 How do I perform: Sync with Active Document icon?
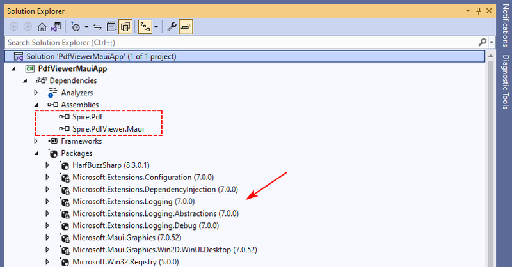(x=97, y=27)
